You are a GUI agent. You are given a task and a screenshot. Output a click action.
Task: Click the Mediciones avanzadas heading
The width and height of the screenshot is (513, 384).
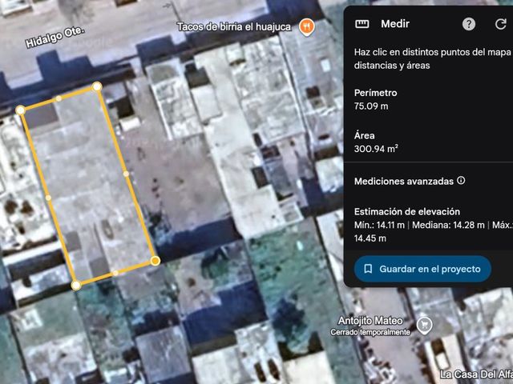(x=404, y=182)
